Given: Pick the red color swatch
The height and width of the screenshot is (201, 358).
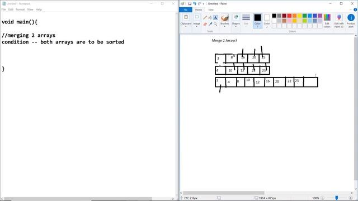Looking at the screenshot, I should pos(290,16).
